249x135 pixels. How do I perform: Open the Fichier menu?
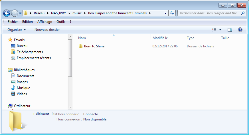tap(13, 22)
